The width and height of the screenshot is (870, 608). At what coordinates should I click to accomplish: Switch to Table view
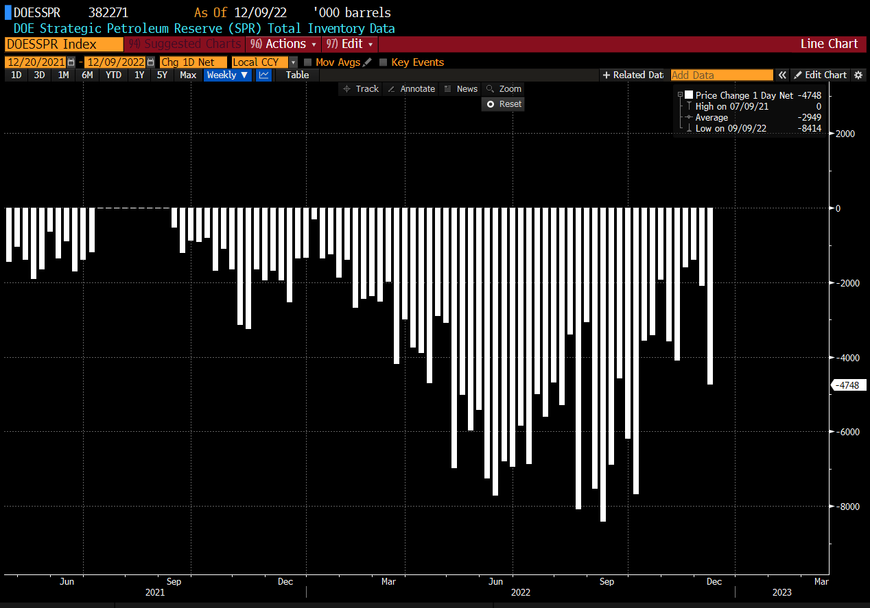[x=297, y=75]
